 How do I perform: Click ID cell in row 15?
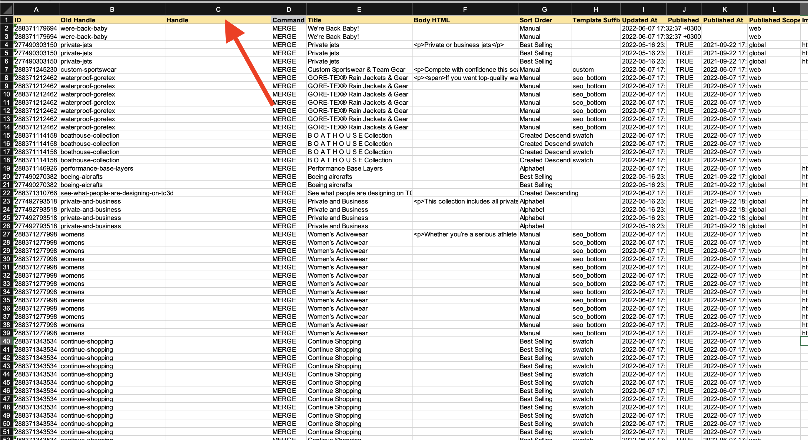36,136
